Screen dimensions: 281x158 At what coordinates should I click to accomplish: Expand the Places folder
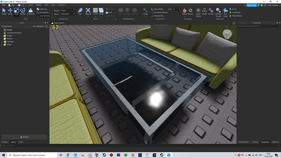pyautogui.click(x=2, y=44)
